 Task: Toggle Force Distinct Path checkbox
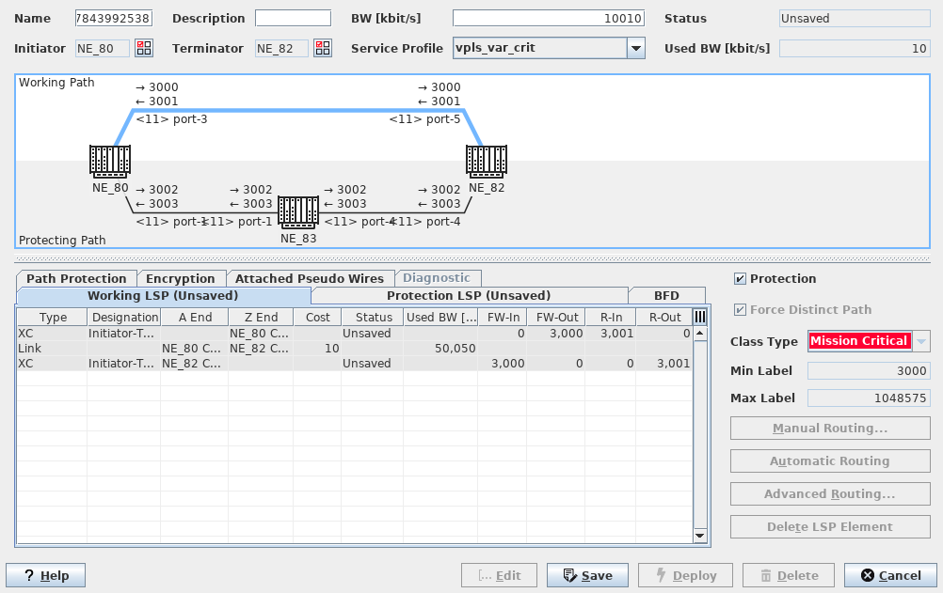click(740, 310)
